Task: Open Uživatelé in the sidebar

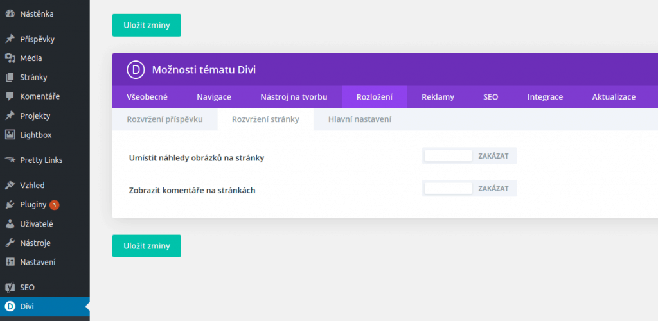Action: coord(45,224)
